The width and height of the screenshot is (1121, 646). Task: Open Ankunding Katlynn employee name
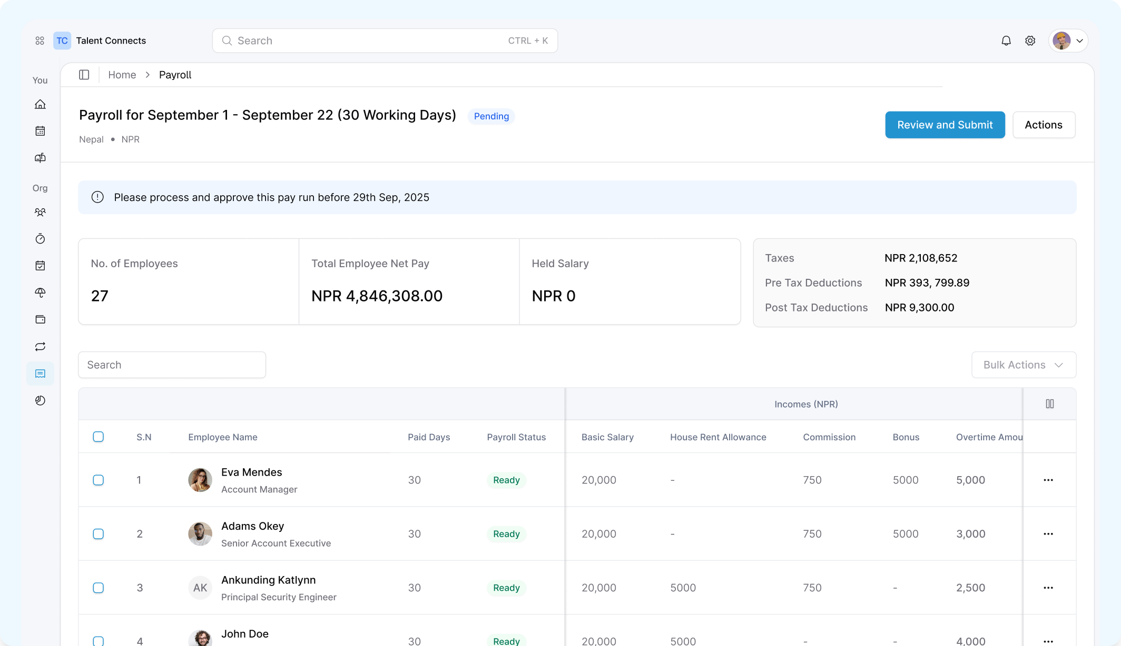[x=269, y=580]
